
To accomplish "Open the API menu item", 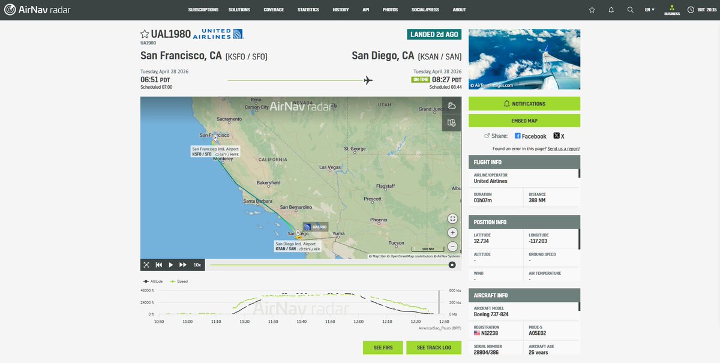I will (366, 10).
